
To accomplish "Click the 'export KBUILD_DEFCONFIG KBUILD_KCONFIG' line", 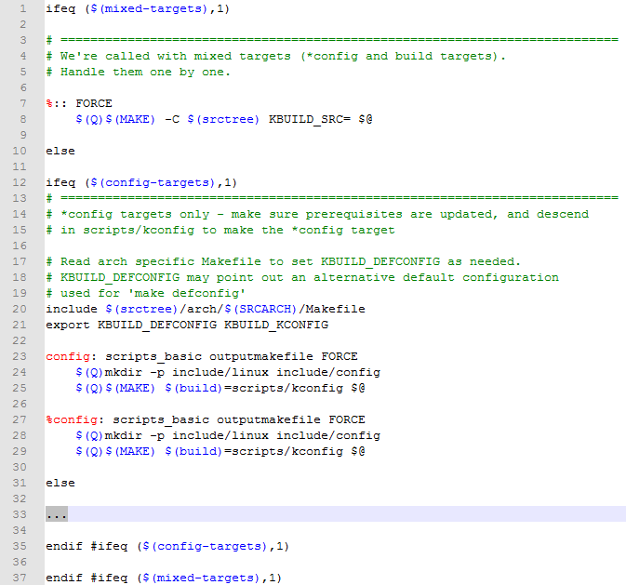I will 187,325.
